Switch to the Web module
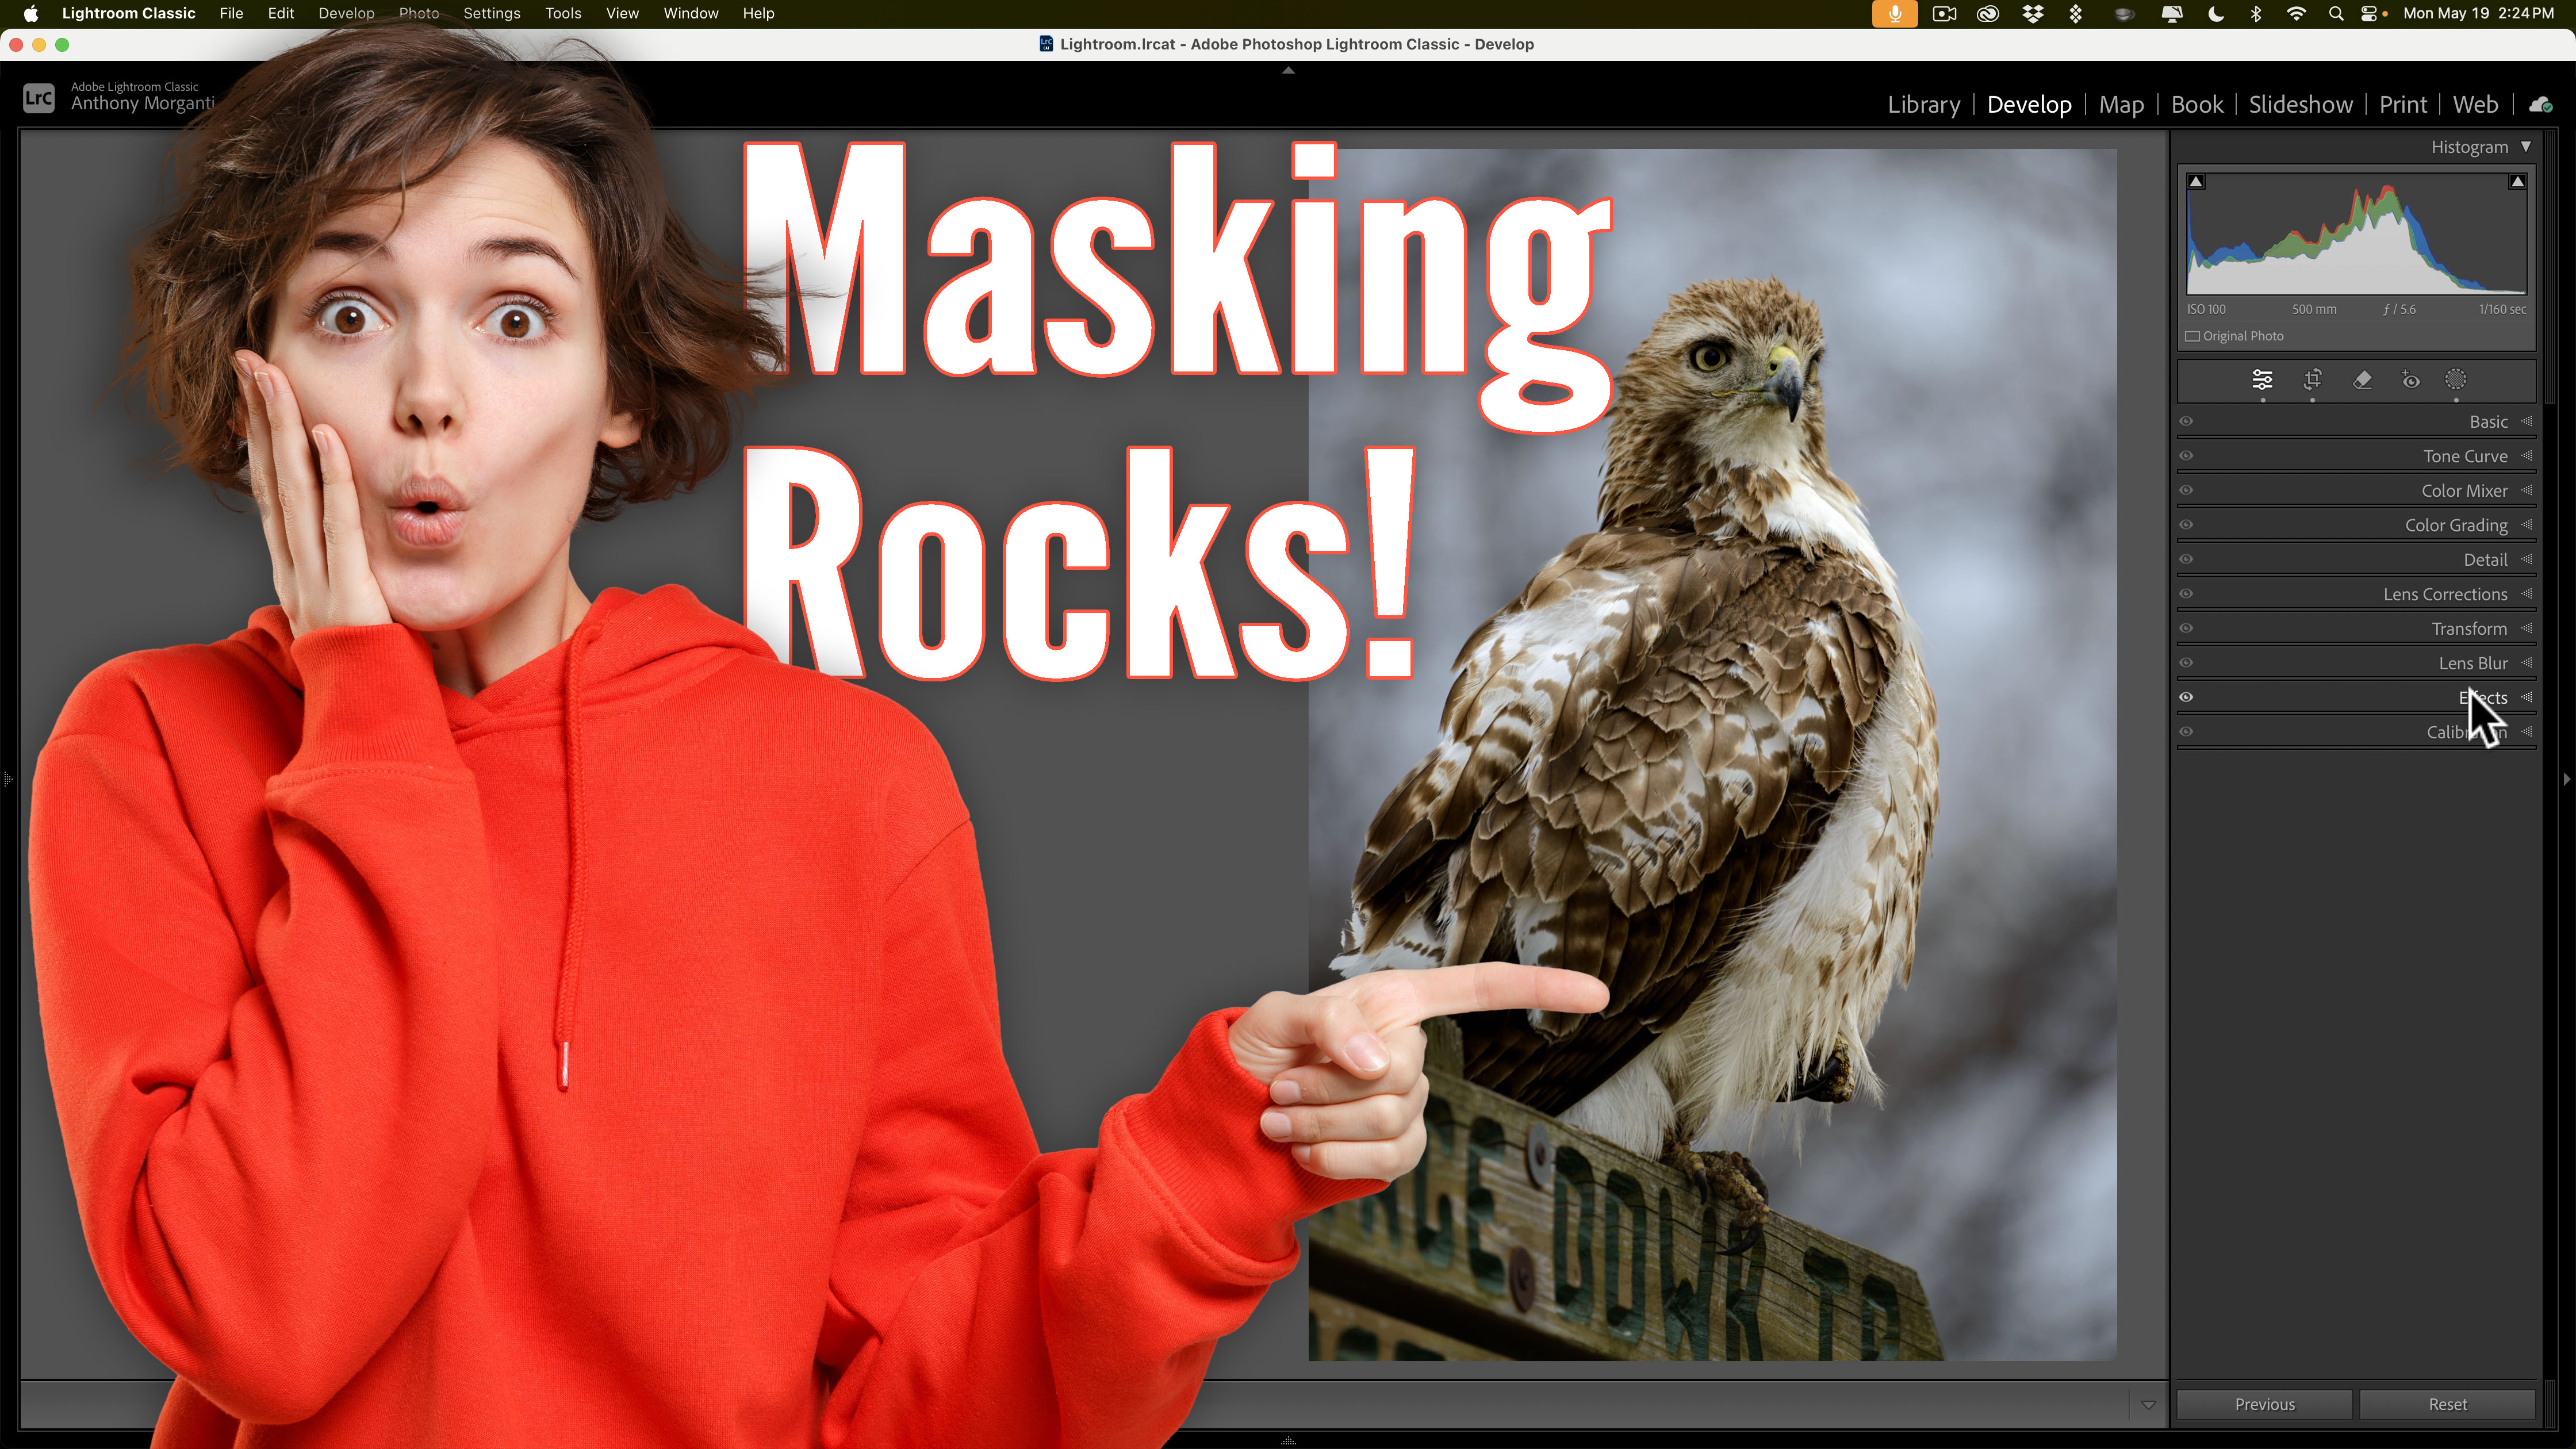Viewport: 2576px width, 1449px height. [2475, 105]
